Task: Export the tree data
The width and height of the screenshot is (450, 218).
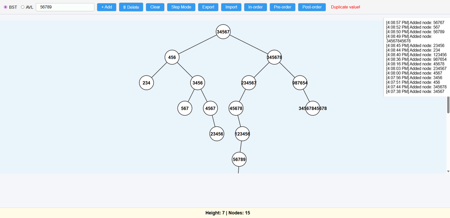Action: pyautogui.click(x=208, y=7)
